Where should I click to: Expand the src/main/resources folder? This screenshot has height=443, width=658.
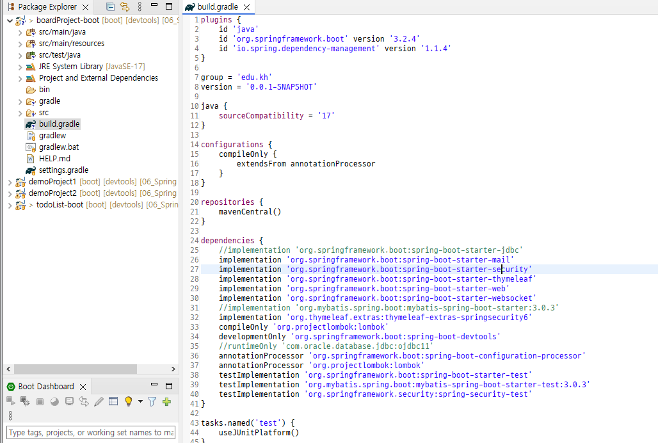point(20,44)
